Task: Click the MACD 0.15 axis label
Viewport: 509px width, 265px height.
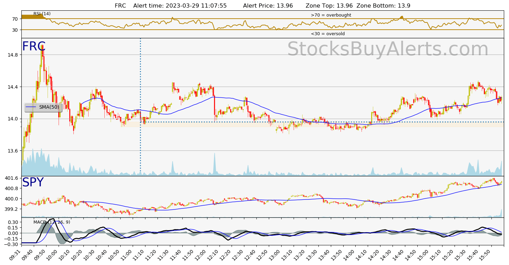Action: 13,228
